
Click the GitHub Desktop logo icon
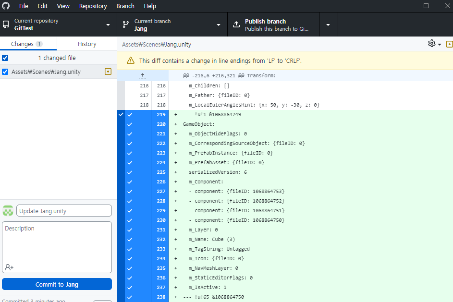[5, 6]
